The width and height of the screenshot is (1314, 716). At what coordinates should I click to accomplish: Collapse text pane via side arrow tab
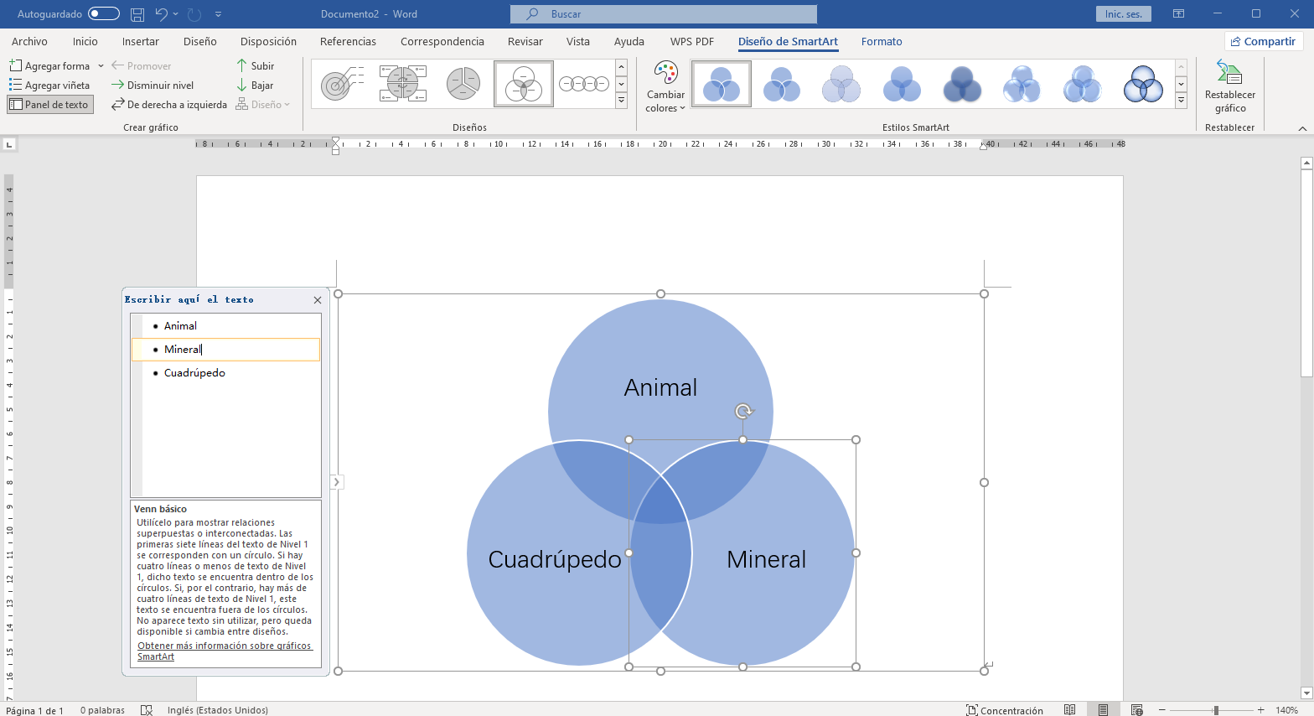click(336, 482)
